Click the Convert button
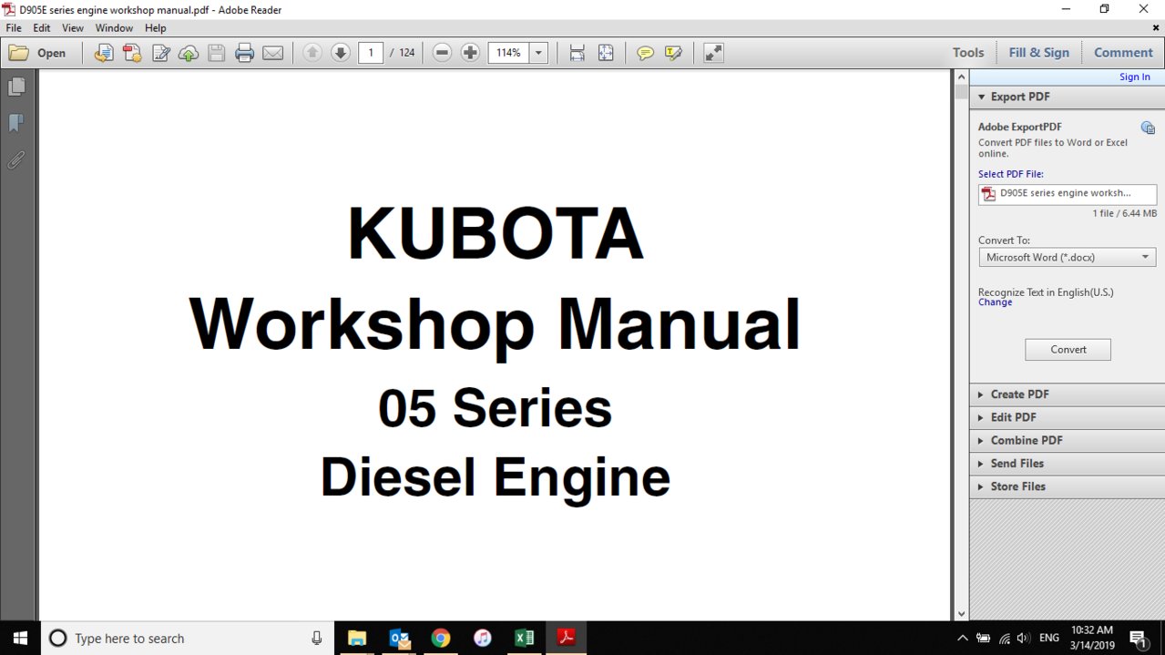1165x655 pixels. tap(1068, 350)
